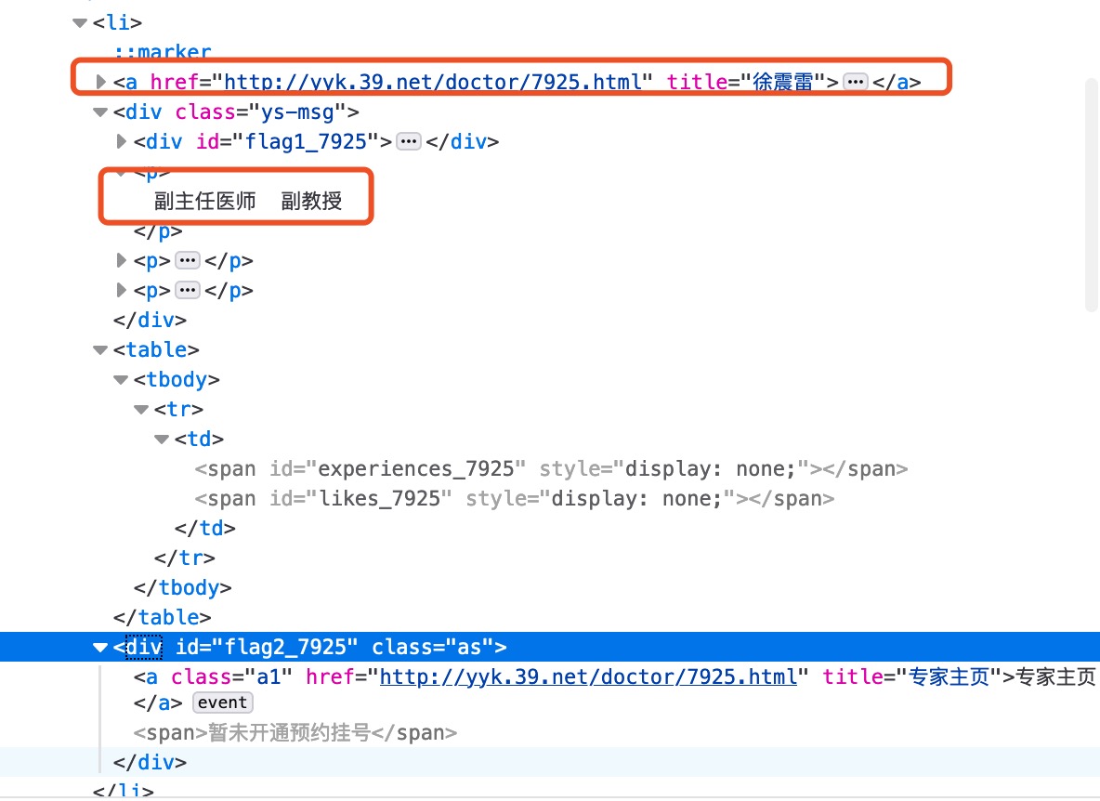Screen dimensions: 1100x801
Task: Select the span id likes_7925 row
Action: [x=514, y=499]
